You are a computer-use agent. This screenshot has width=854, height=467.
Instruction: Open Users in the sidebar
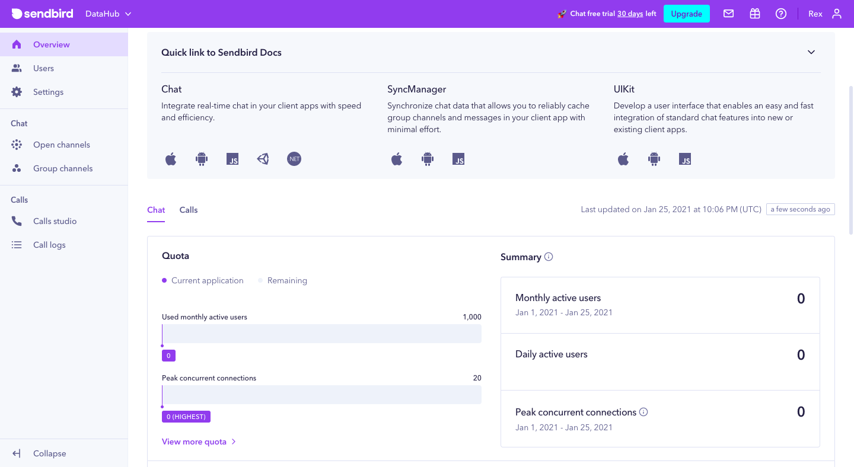63,68
